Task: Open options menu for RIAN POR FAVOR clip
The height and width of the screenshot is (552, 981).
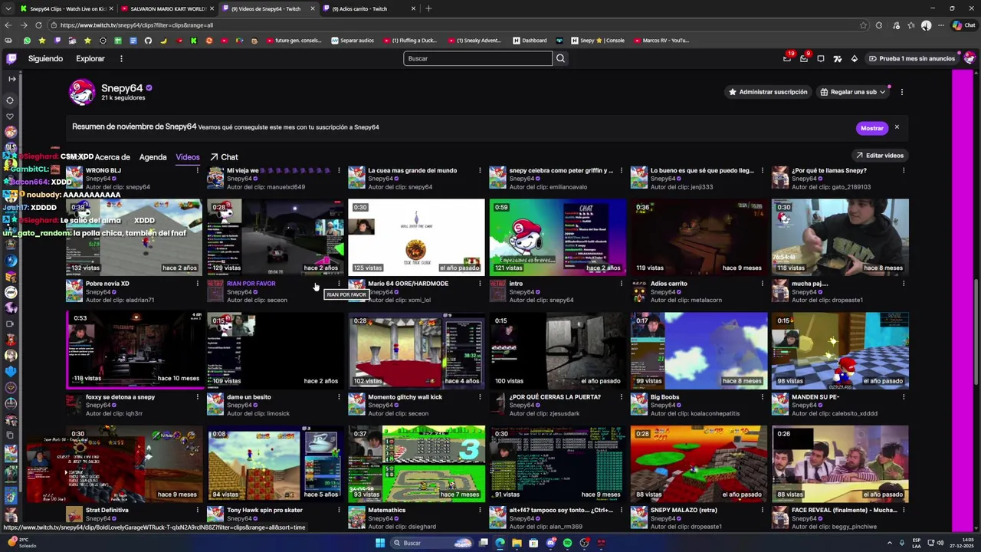Action: tap(339, 284)
